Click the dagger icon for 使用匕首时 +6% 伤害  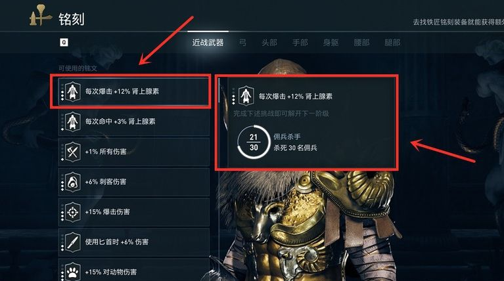73,242
